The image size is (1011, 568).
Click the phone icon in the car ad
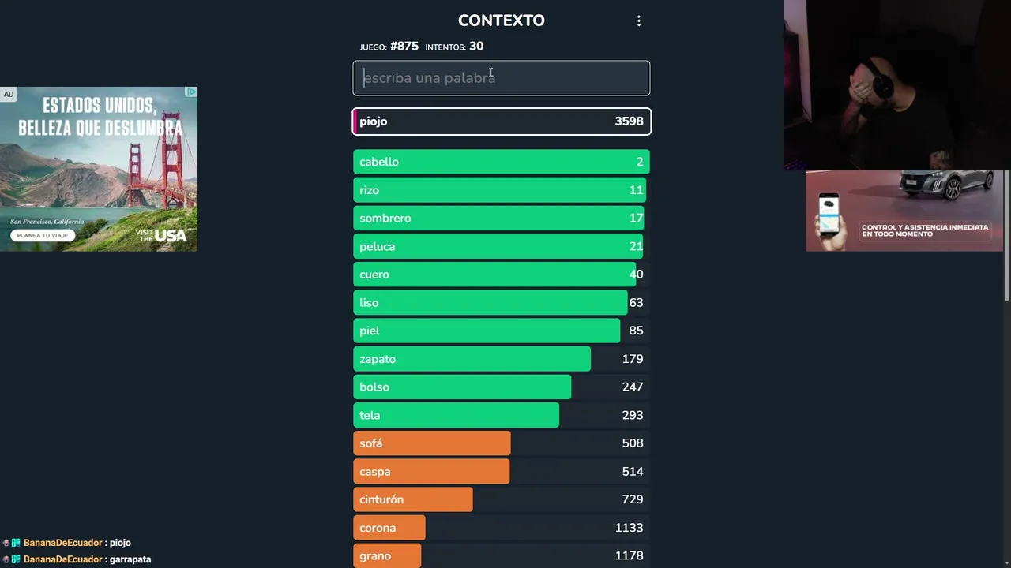pos(829,211)
